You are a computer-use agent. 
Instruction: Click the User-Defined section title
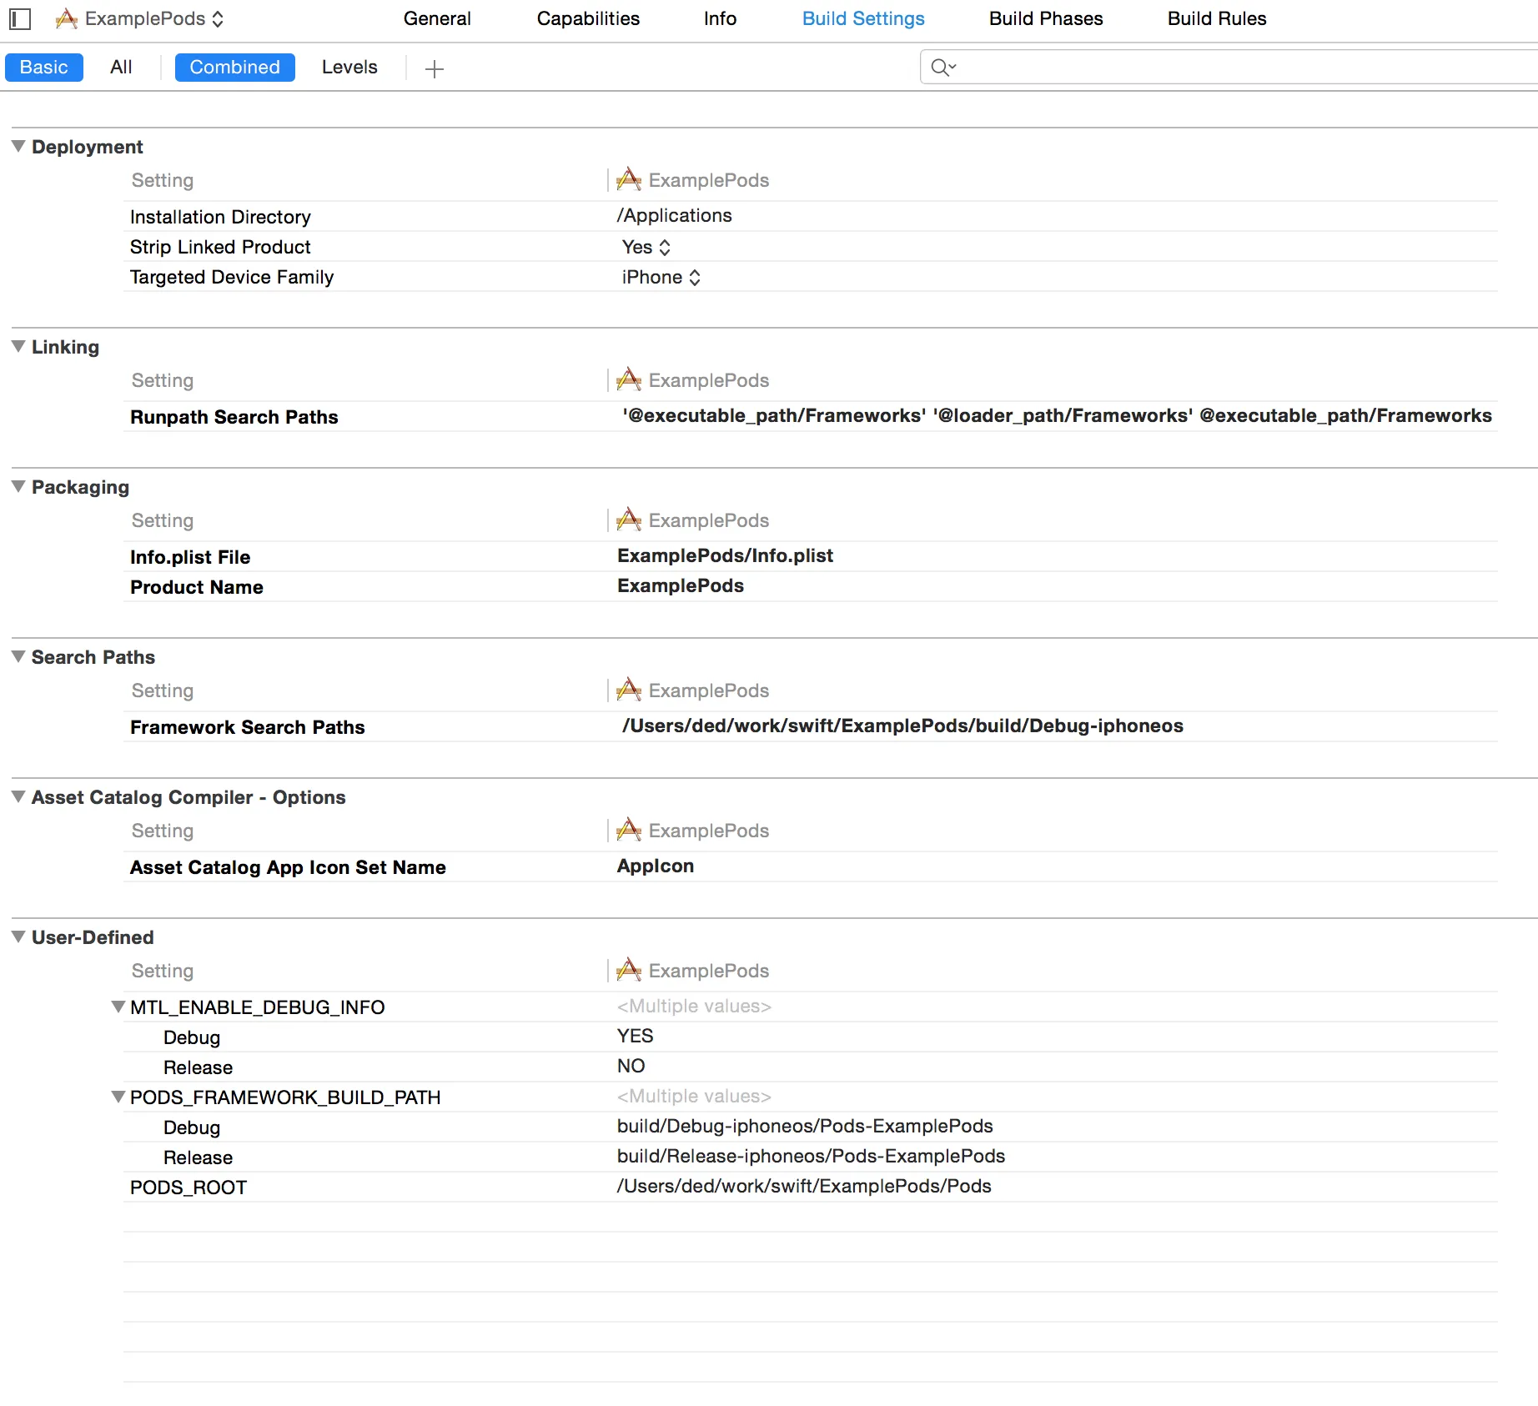point(93,938)
